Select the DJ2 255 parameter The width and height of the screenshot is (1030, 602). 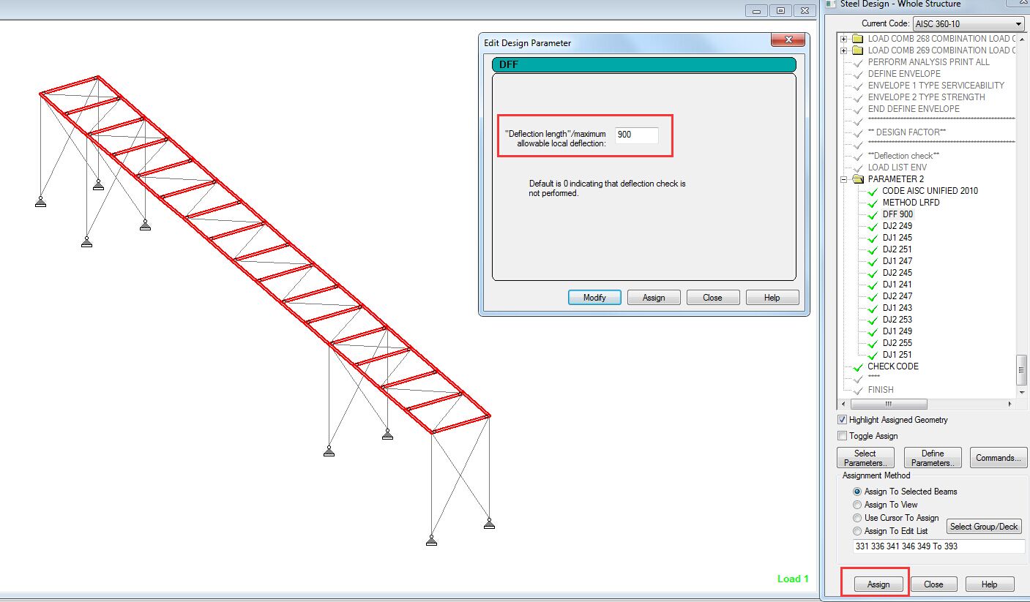pyautogui.click(x=897, y=343)
